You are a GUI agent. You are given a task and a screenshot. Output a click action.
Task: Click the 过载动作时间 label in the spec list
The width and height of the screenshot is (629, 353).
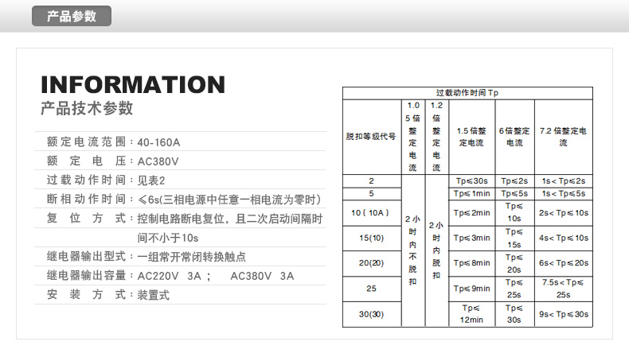[x=86, y=180]
